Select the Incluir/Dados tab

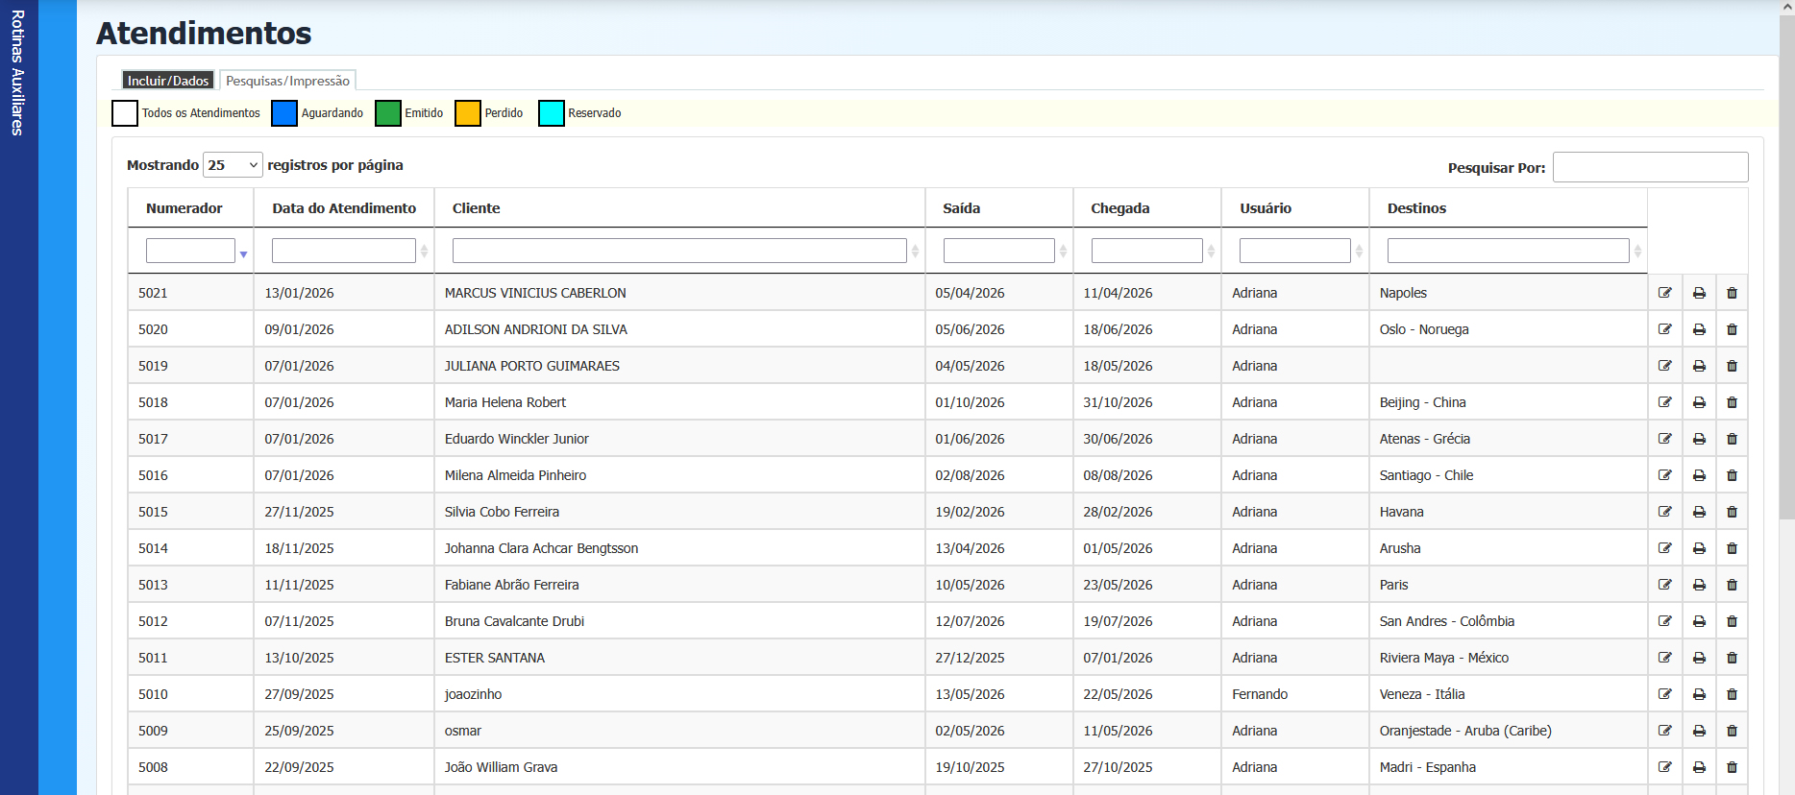click(168, 81)
